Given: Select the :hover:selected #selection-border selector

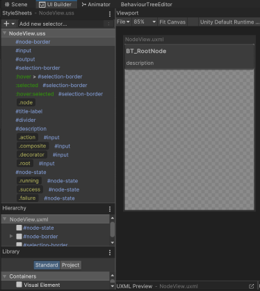Looking at the screenshot, I should coord(58,94).
